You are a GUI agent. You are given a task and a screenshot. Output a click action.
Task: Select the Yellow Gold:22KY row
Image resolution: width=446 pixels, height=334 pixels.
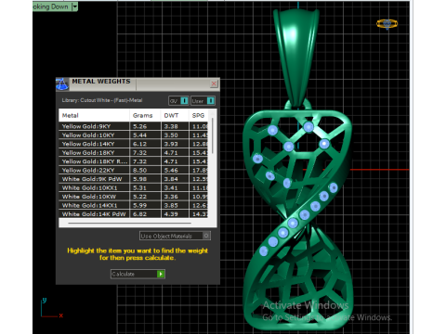click(133, 170)
